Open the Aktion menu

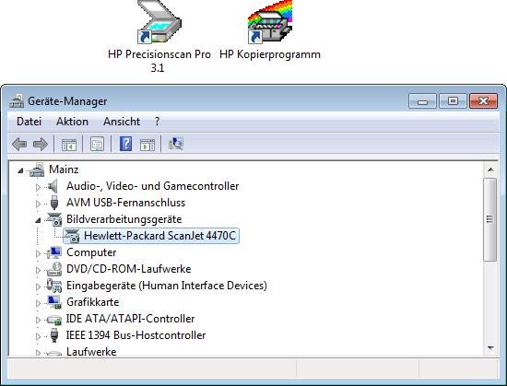click(x=72, y=122)
